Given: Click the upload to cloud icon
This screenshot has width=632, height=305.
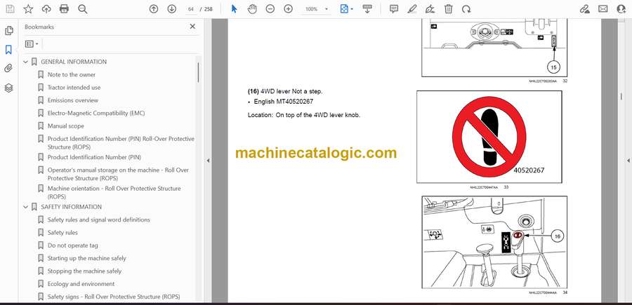Looking at the screenshot, I should click(x=46, y=9).
